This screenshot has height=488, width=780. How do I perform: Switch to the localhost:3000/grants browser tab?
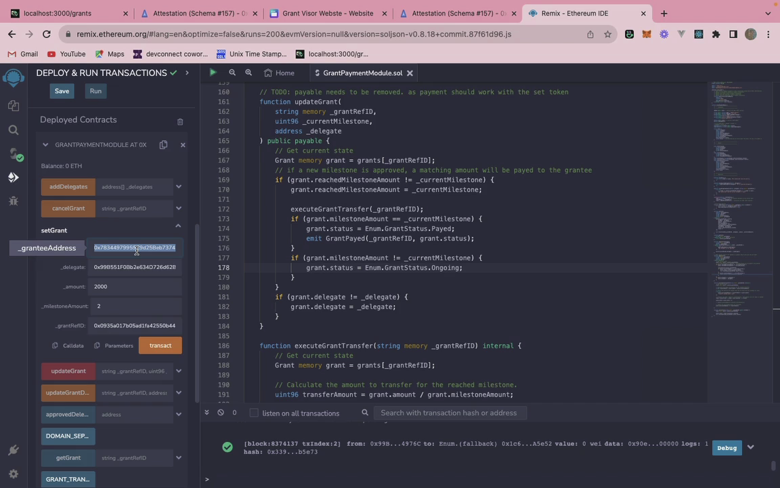click(70, 14)
